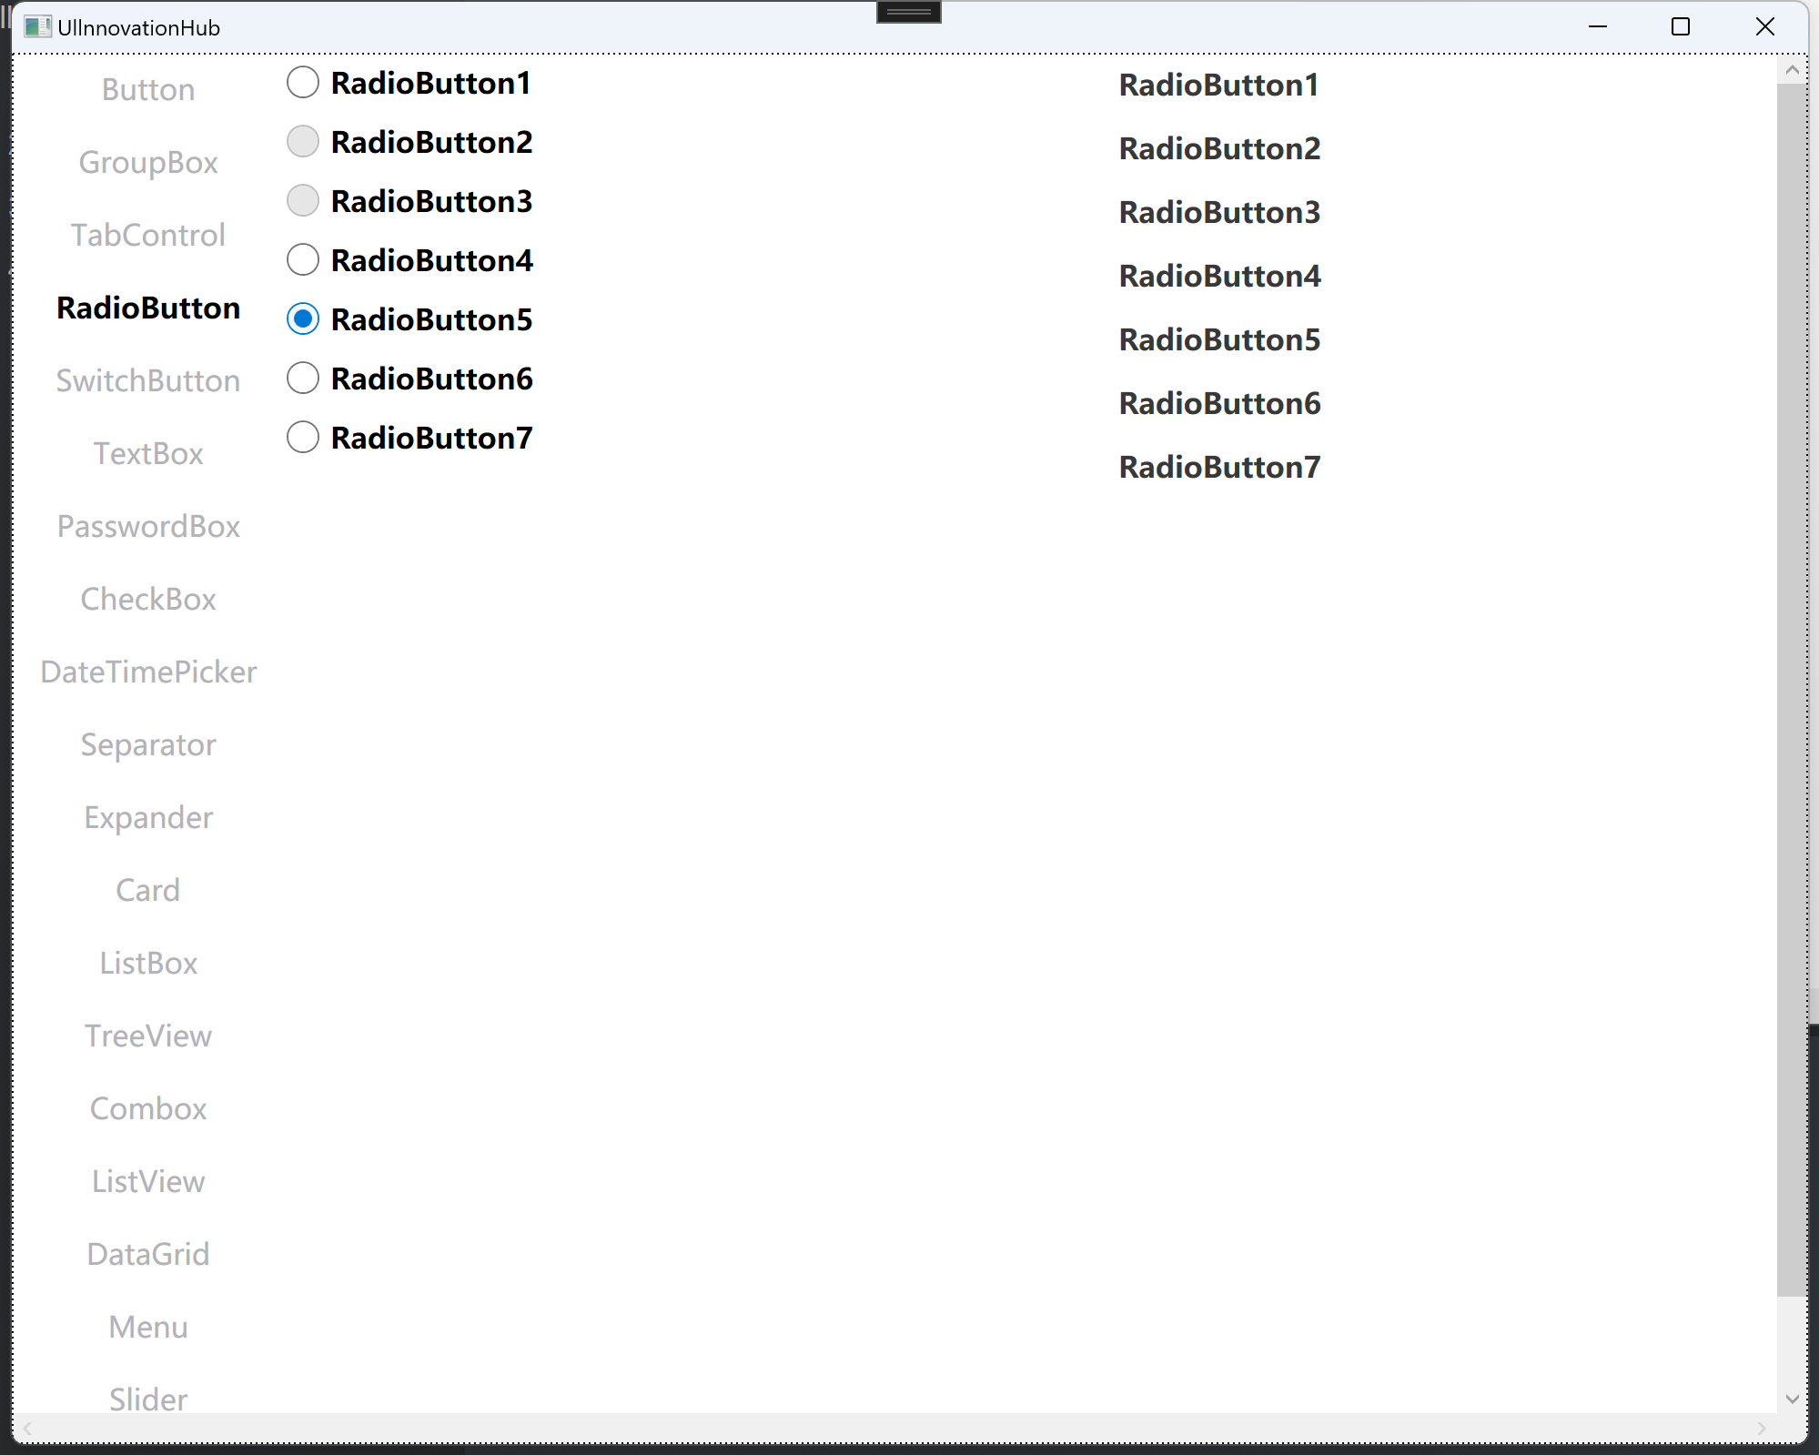Open the ListBox sidebar page
The height and width of the screenshot is (1455, 1819).
tap(148, 964)
